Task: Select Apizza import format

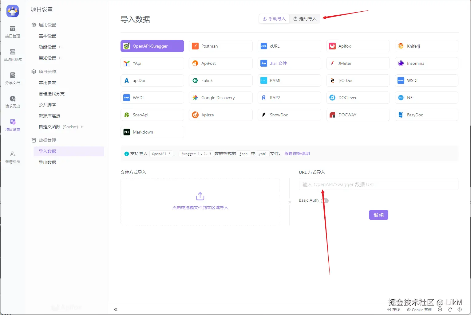Action: [x=221, y=115]
